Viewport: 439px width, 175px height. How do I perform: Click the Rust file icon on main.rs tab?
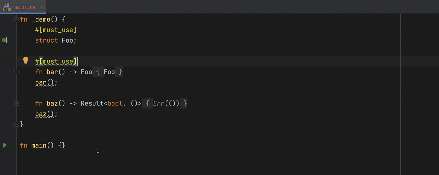7,7
